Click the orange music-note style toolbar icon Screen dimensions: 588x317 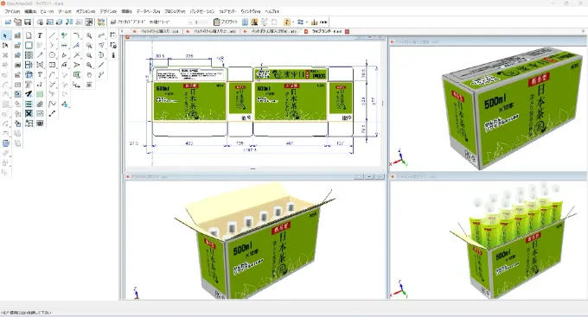pyautogui.click(x=286, y=22)
